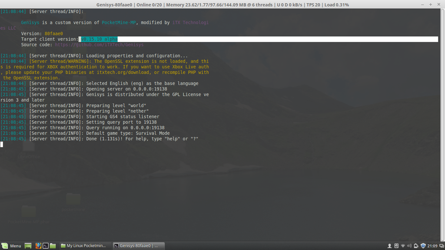Click the 21:09 clock in panel
Viewport: 445px width, 250px height.
click(x=432, y=246)
